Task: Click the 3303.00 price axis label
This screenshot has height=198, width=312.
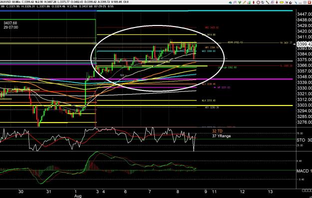Action: 305,105
